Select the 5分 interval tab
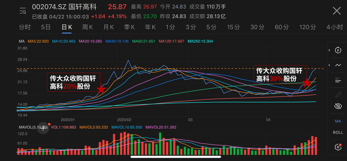The height and width of the screenshot is (161, 347). 212,27
